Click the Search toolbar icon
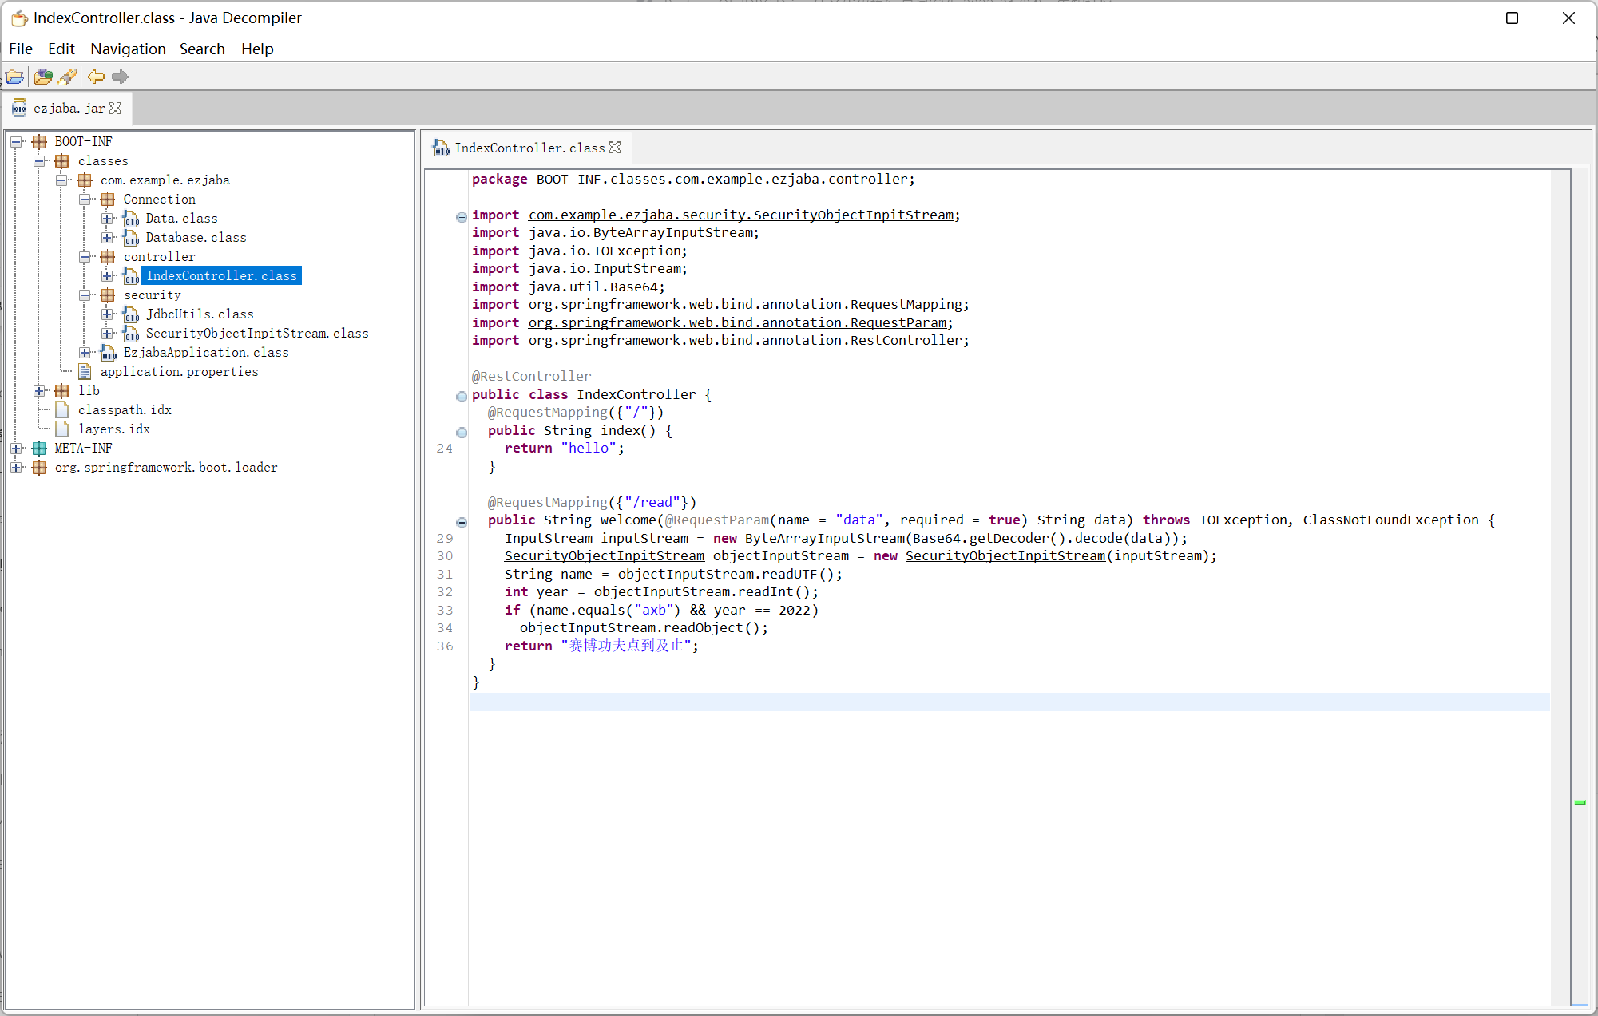The height and width of the screenshot is (1016, 1598). [68, 77]
